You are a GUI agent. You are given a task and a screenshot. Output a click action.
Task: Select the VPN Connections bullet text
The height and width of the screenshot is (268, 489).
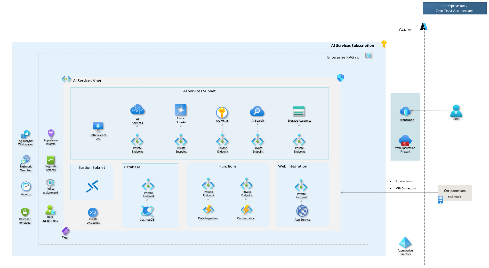tap(406, 188)
